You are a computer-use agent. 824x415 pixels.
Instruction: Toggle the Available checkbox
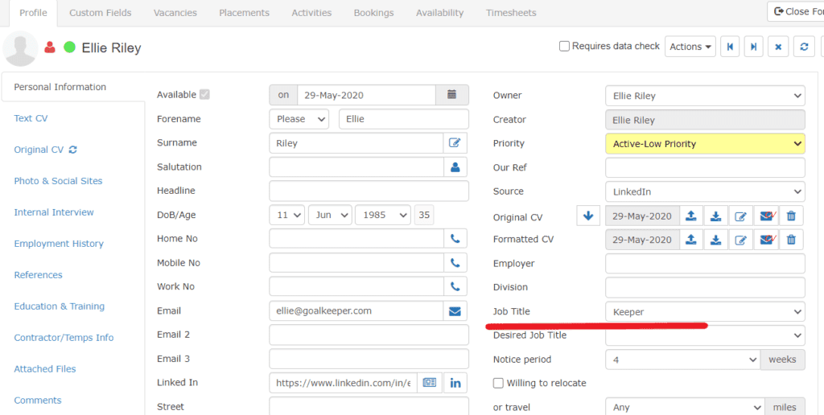pos(204,95)
